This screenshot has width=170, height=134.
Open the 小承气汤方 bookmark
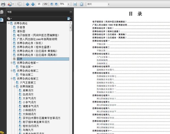click(x=29, y=102)
